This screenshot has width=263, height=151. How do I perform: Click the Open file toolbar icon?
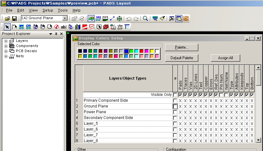point(7,19)
